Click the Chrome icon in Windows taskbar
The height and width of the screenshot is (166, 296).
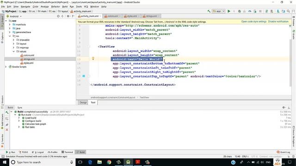tap(109, 162)
